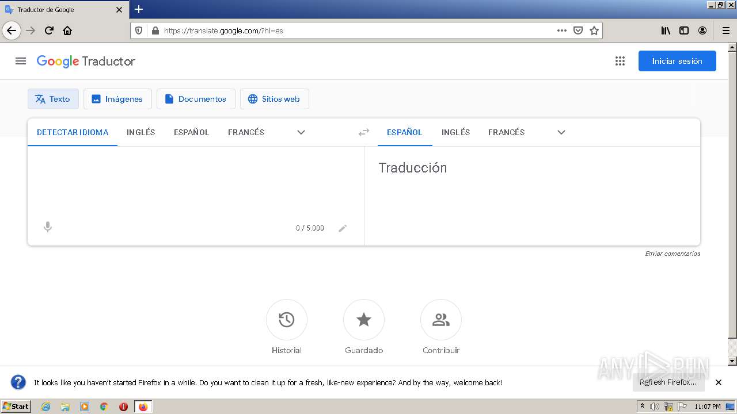Open the Google apps grid
Screen dimensions: 737x414
pos(620,61)
